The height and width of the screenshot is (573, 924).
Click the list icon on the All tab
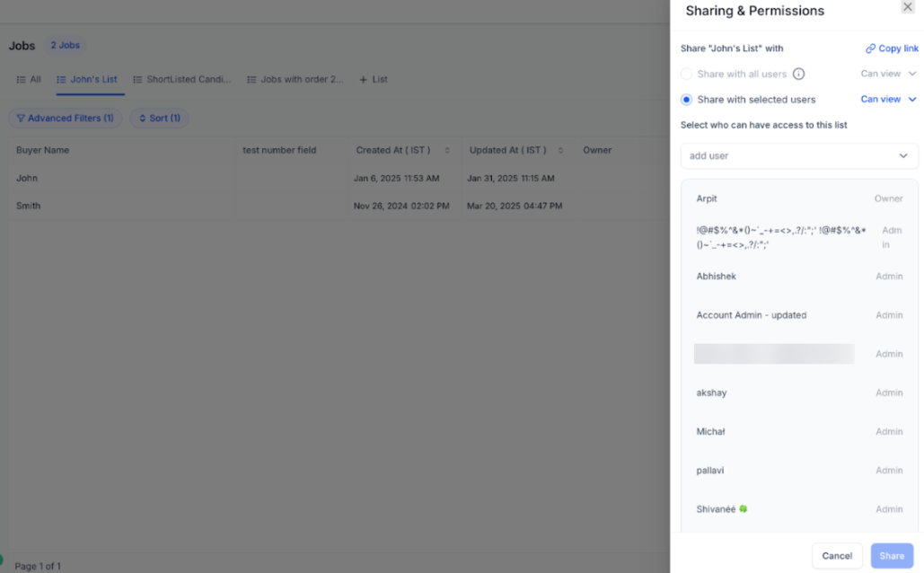pyautogui.click(x=21, y=80)
